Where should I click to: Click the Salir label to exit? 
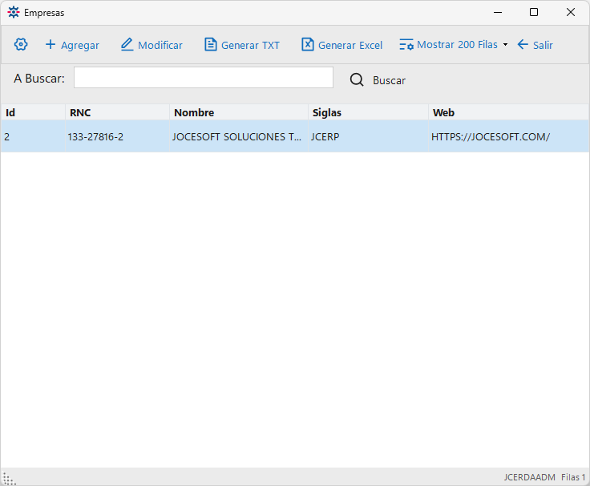[543, 46]
